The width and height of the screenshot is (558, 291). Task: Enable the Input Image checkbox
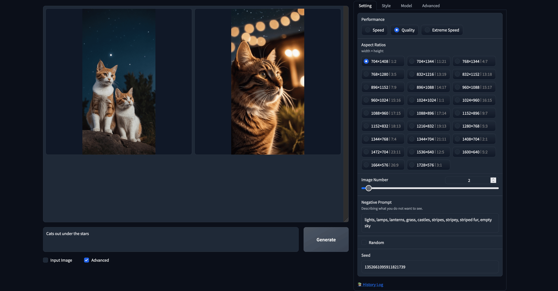point(45,260)
